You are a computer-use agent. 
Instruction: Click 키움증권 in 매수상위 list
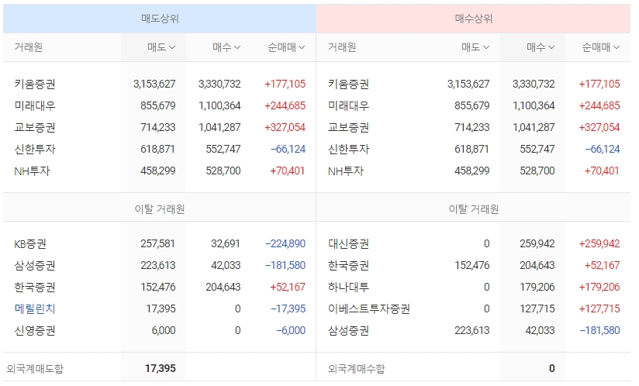(348, 84)
